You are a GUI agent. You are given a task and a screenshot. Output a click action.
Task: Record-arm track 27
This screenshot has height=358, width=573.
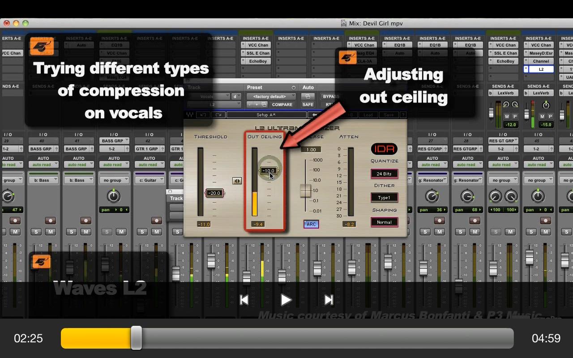pyautogui.click(x=440, y=221)
